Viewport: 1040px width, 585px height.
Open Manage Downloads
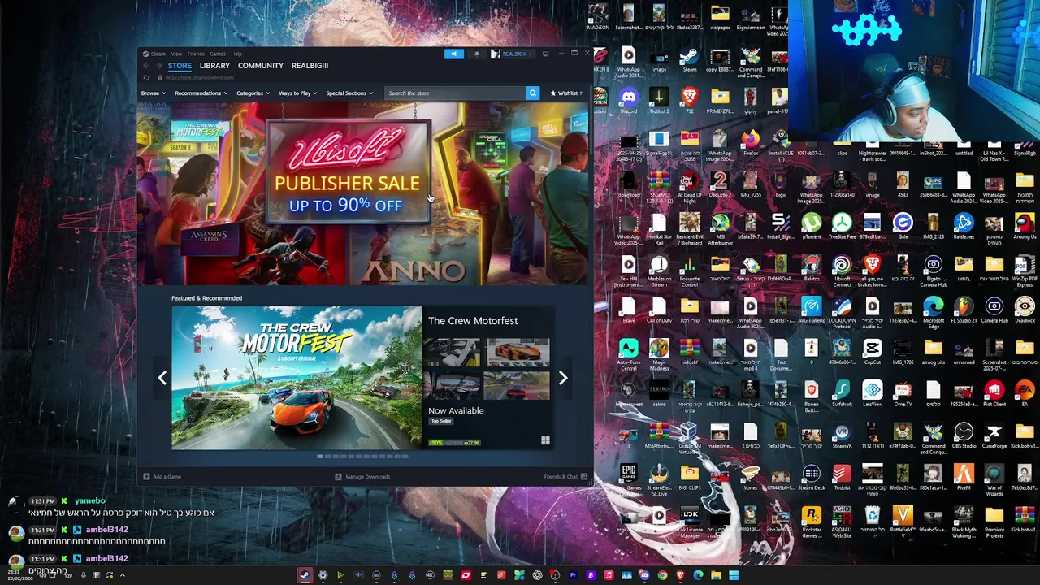[362, 477]
